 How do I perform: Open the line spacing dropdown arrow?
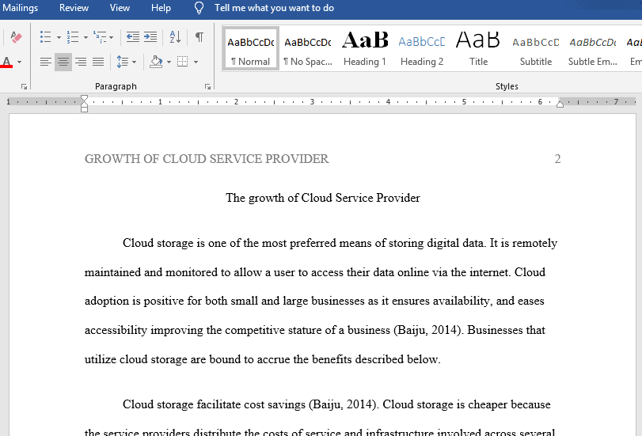pyautogui.click(x=135, y=63)
